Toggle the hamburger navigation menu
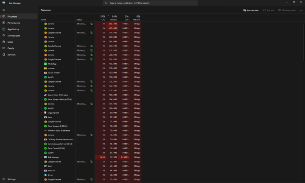305x183 pixels. pyautogui.click(x=4, y=10)
